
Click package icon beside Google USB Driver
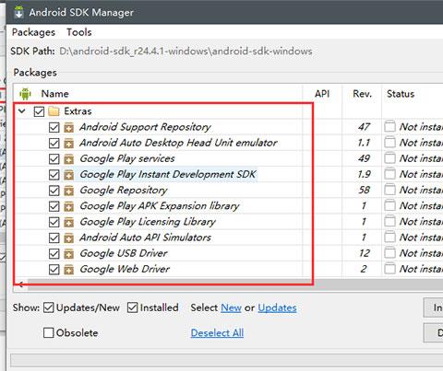[69, 253]
